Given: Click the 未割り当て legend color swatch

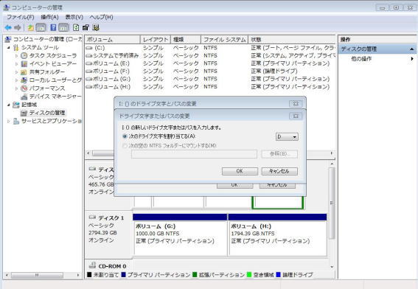Looking at the screenshot, I should tap(89, 274).
